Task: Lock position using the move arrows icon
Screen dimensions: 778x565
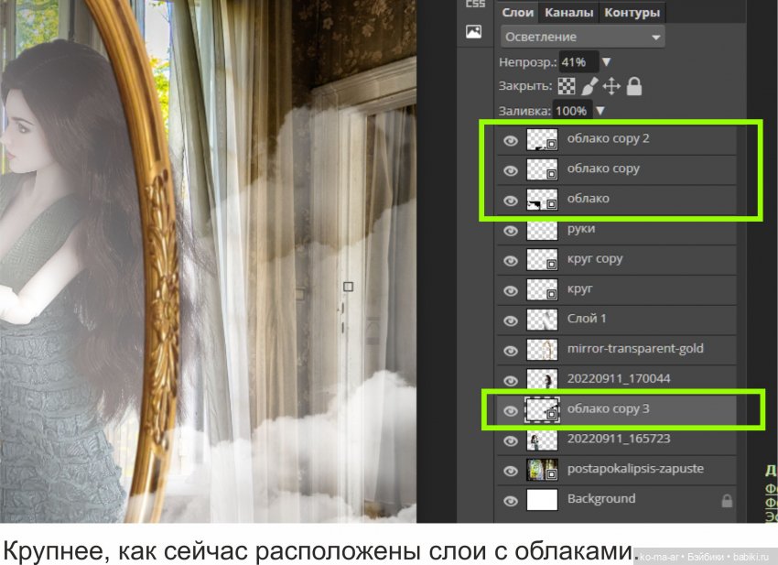Action: (x=611, y=87)
